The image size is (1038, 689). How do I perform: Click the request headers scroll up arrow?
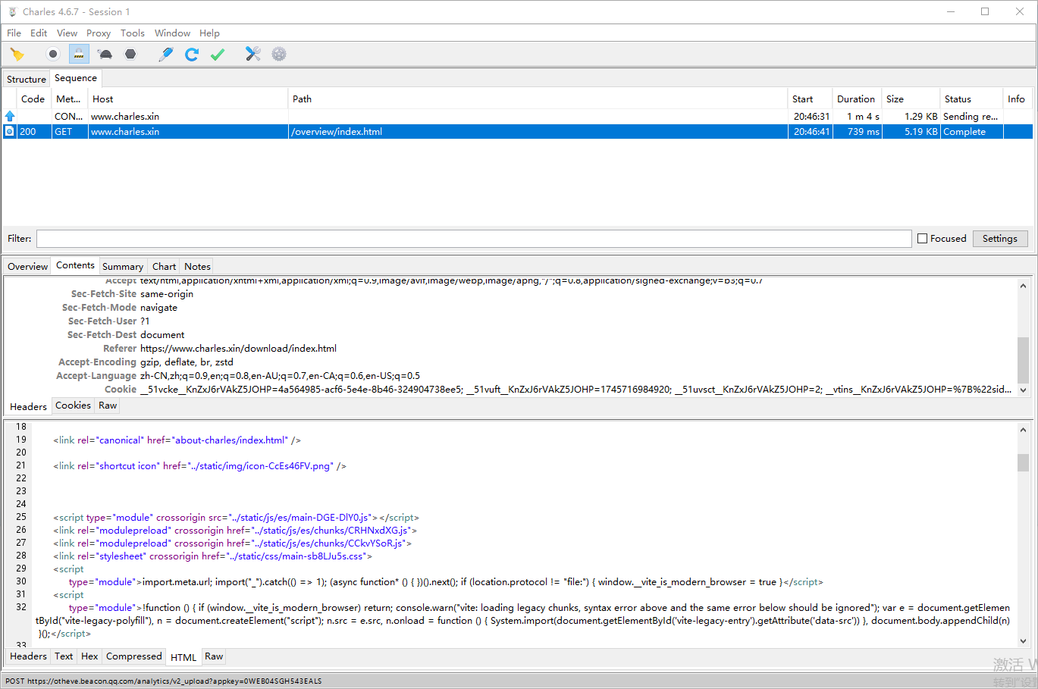(1023, 286)
